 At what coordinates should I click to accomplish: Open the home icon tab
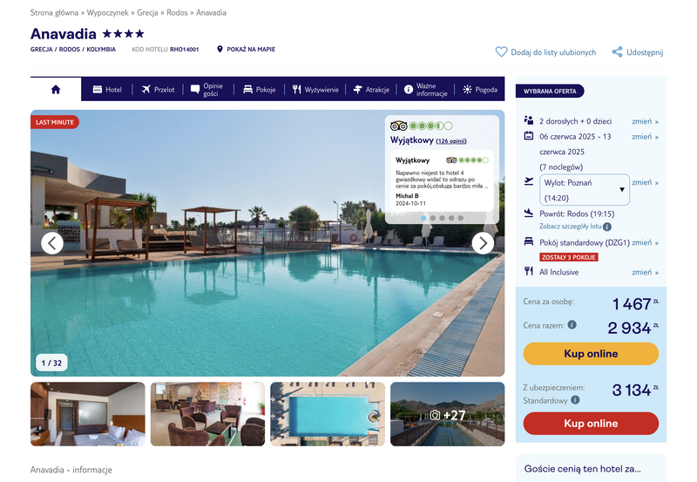tap(56, 90)
